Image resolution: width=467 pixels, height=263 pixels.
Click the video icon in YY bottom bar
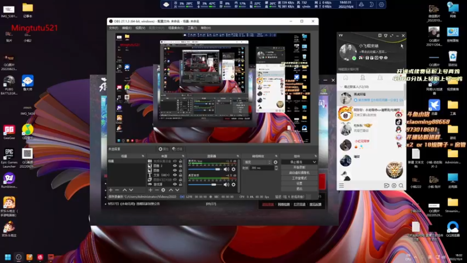click(x=386, y=185)
